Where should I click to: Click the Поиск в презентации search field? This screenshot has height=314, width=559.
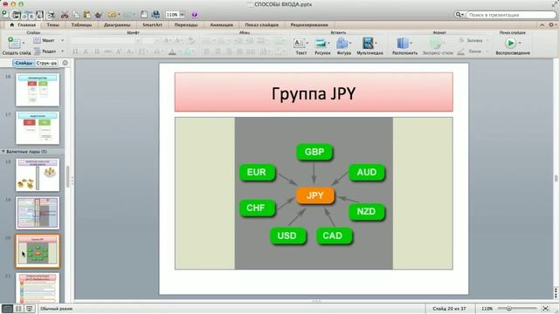tap(511, 15)
